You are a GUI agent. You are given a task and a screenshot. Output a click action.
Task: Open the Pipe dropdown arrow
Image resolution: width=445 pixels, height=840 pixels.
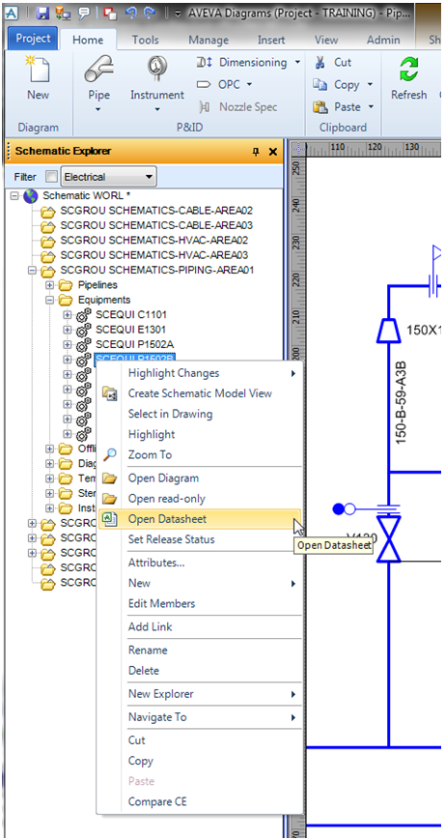(x=98, y=110)
